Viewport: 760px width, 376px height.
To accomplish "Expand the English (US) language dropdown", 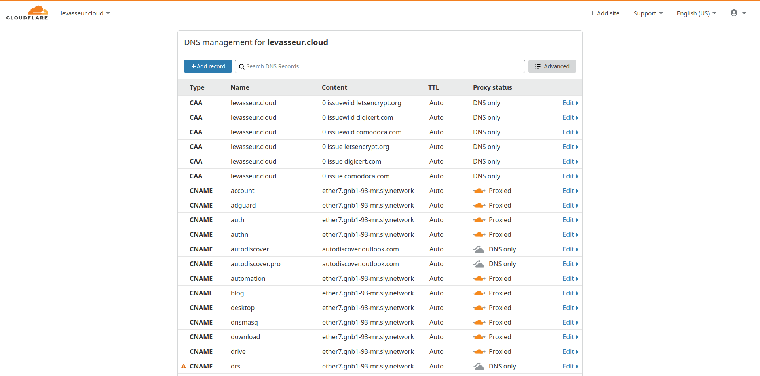I will coord(696,13).
